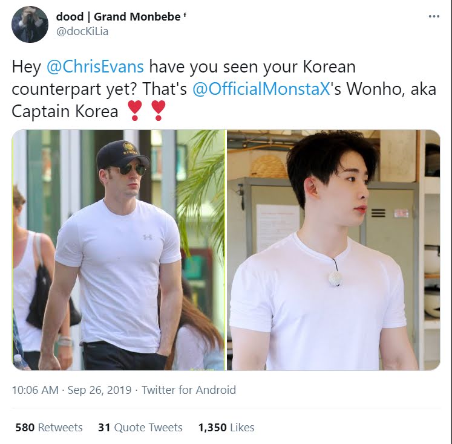View the right photo with dark hair
Viewport: 452px width, 444px height.
(333, 249)
